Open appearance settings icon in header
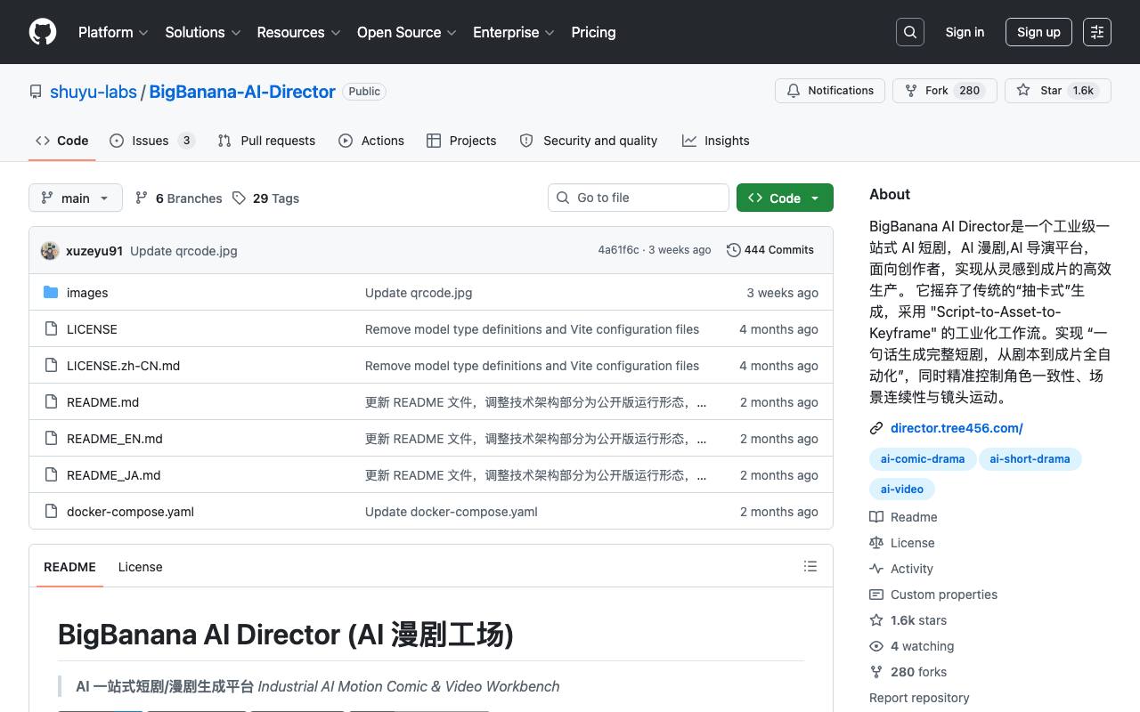This screenshot has width=1140, height=712. 1097,32
